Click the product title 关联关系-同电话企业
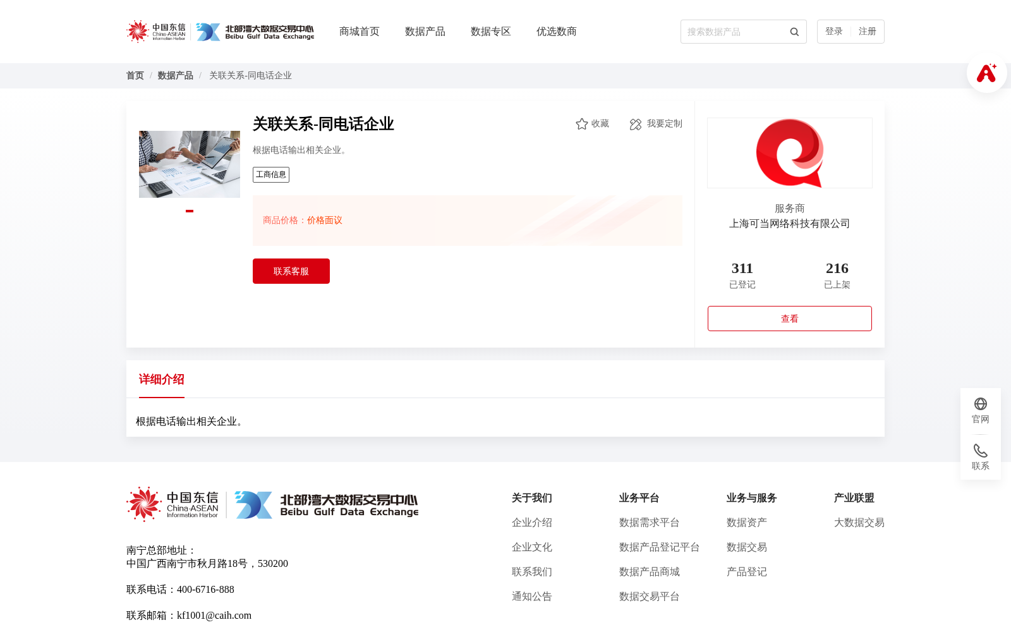Viewport: 1011px width, 632px height. click(324, 124)
